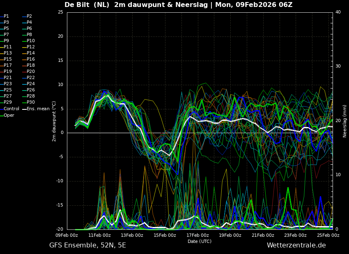
Task: Click the 21Feb 00z axis label
Action: (x=263, y=236)
